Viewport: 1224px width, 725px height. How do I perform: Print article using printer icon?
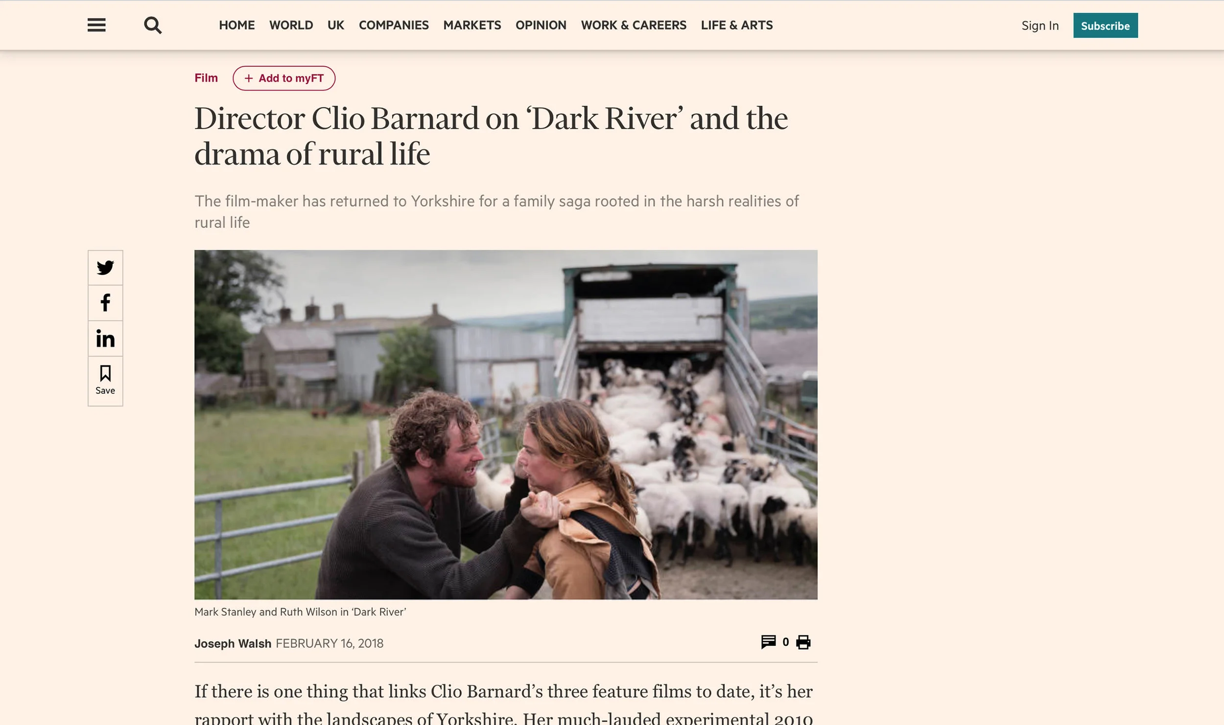pos(803,642)
